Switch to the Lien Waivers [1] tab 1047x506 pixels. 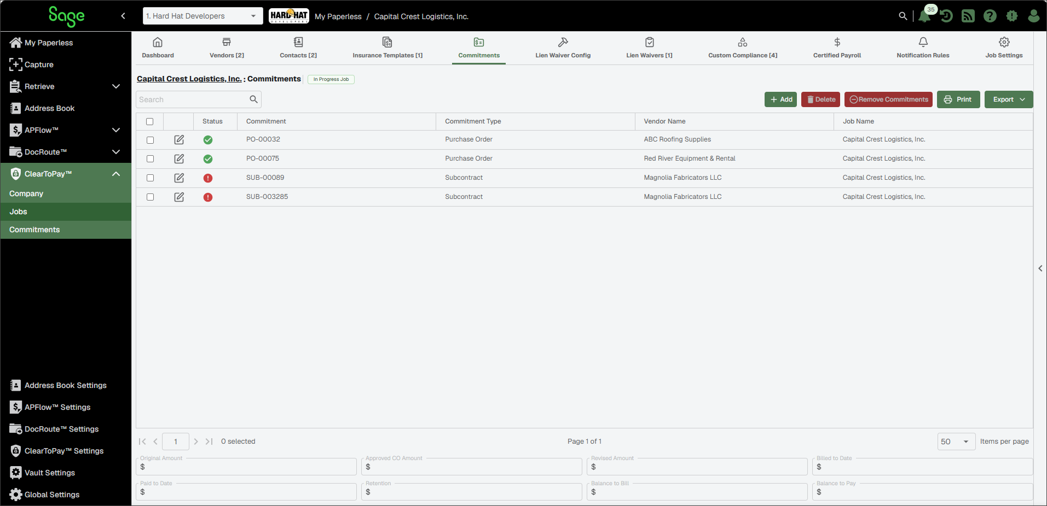tap(649, 48)
